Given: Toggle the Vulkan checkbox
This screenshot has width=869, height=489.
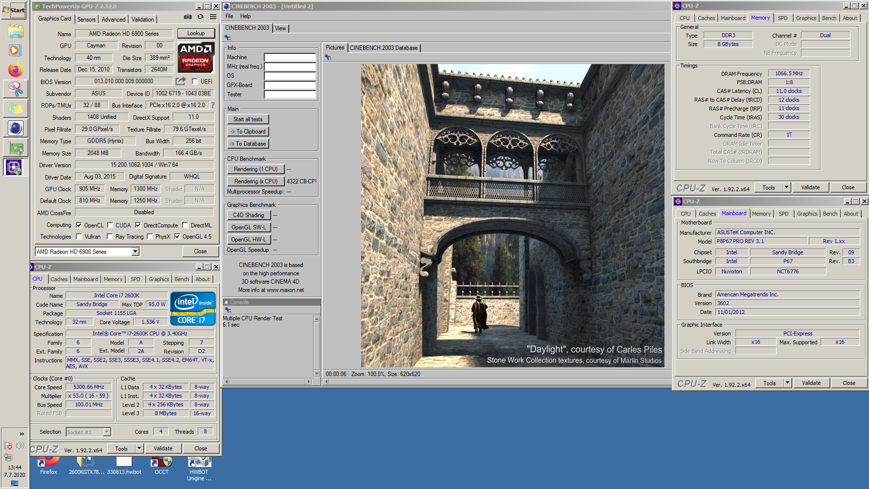Looking at the screenshot, I should pos(79,237).
